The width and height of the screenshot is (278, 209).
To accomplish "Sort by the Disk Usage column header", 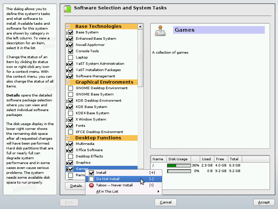I will coord(178,159).
